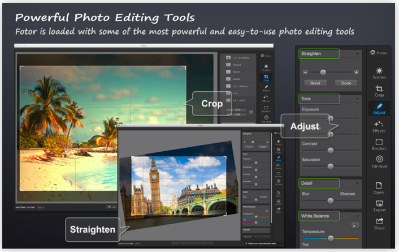The image size is (399, 252).
Task: Open Effects in the enlarged right sidebar
Action: [x=379, y=127]
